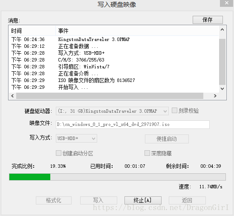Click the message list scroll up arrow

[222, 29]
